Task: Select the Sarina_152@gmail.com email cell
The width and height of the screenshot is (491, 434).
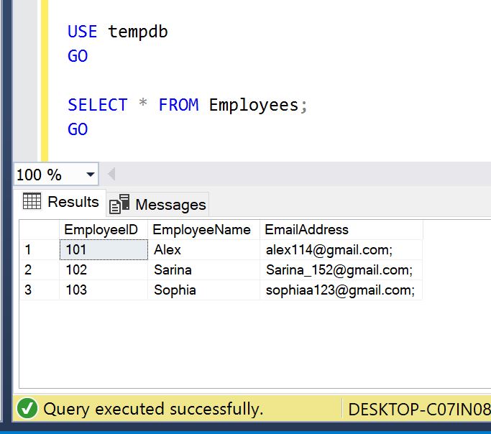Action: click(x=339, y=270)
